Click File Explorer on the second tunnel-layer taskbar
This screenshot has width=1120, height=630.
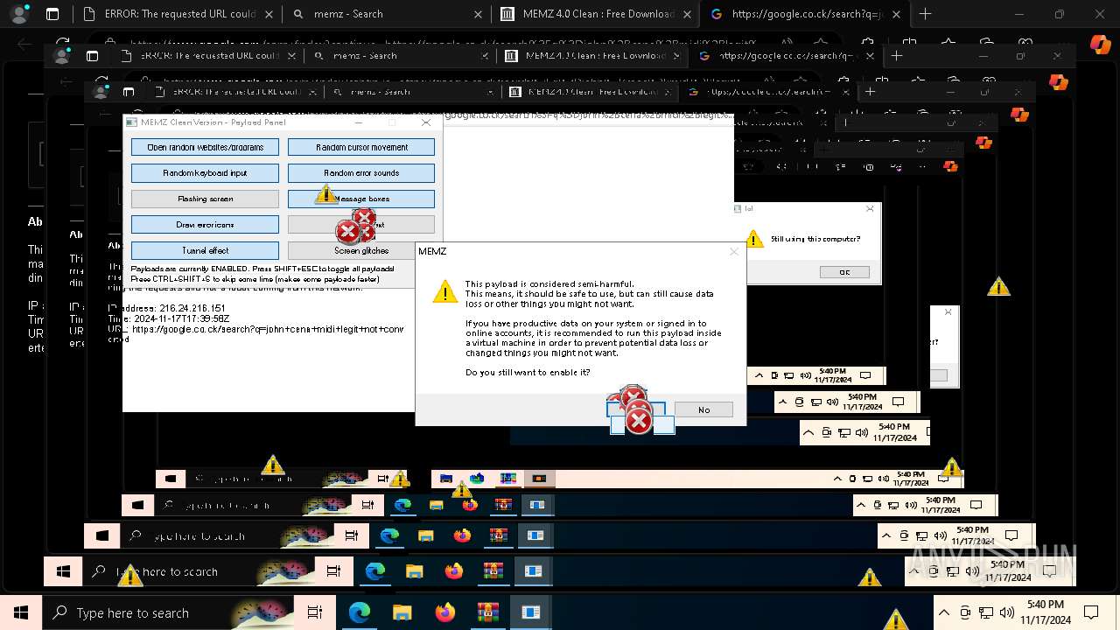415,571
